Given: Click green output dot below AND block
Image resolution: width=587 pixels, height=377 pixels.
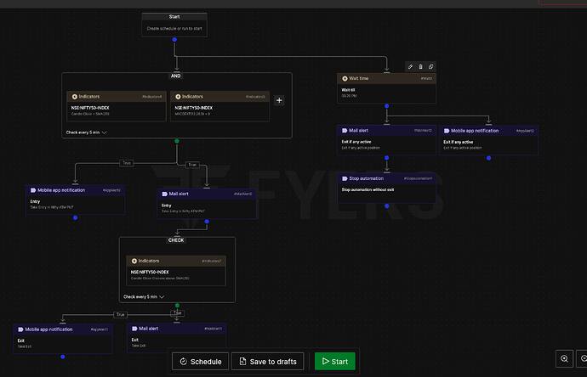Looking at the screenshot, I should [177, 141].
